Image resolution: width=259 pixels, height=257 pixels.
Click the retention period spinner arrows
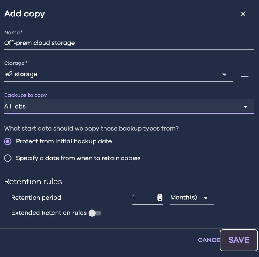click(x=160, y=198)
